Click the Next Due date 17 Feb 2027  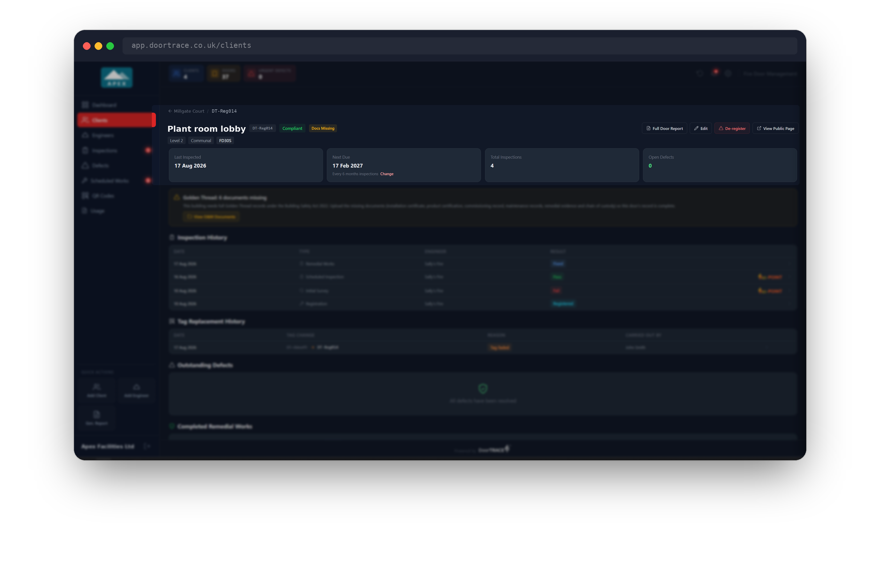[347, 166]
